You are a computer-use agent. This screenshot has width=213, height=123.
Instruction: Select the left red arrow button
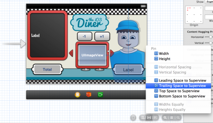click(x=71, y=53)
